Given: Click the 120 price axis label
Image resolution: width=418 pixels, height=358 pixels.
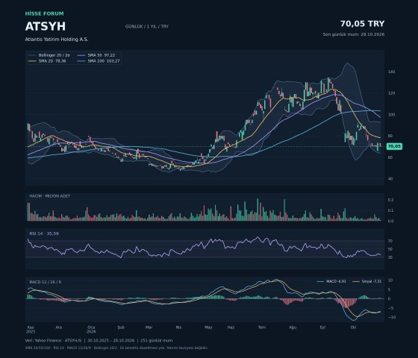Looking at the screenshot, I should 391,93.
